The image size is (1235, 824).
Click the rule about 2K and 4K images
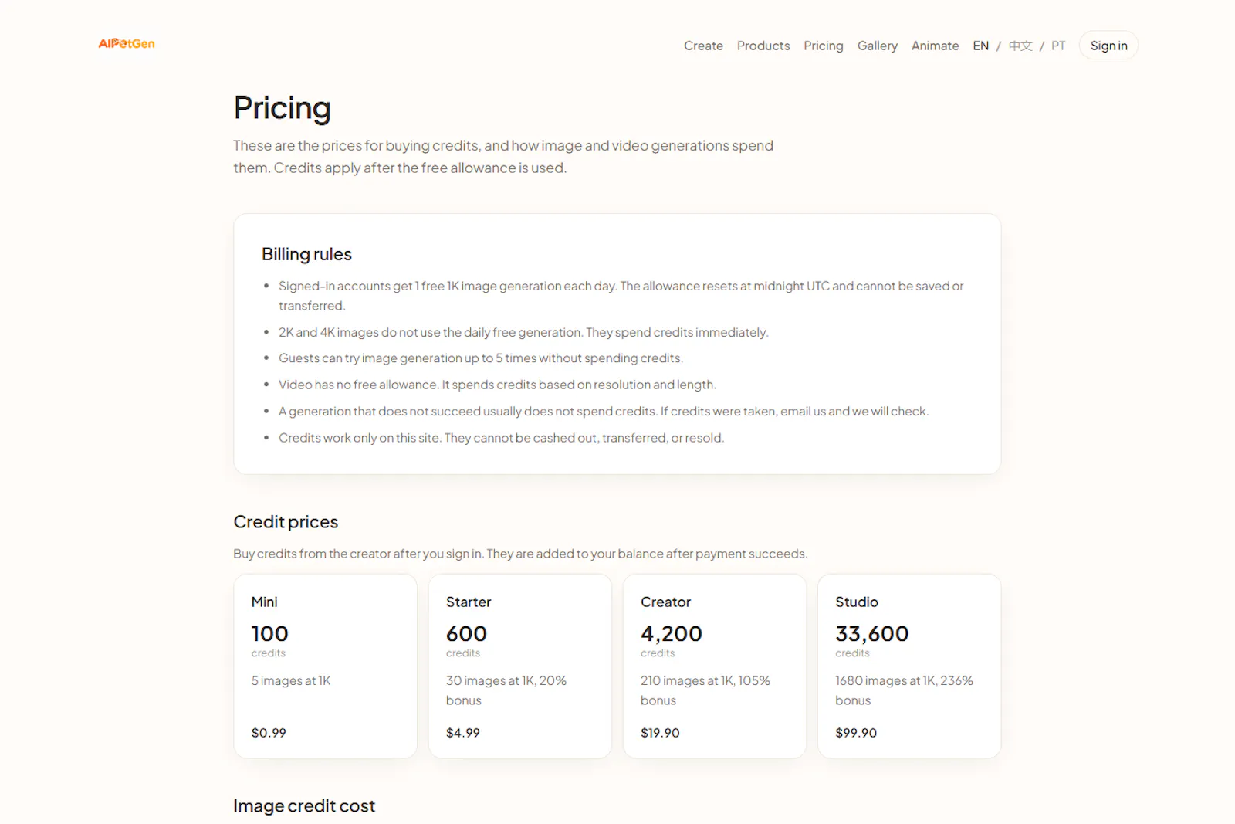click(523, 332)
